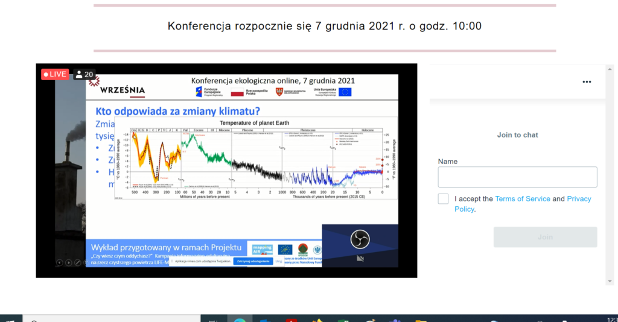This screenshot has width=618, height=322.
Task: Select the pen tool icon in slideshow
Action: click(78, 262)
